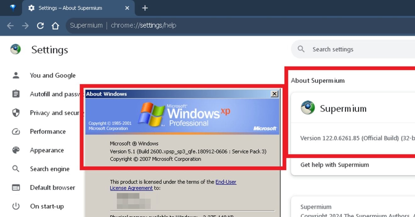415x217 pixels.
Task: Click the forward navigation arrow
Action: click(25, 26)
